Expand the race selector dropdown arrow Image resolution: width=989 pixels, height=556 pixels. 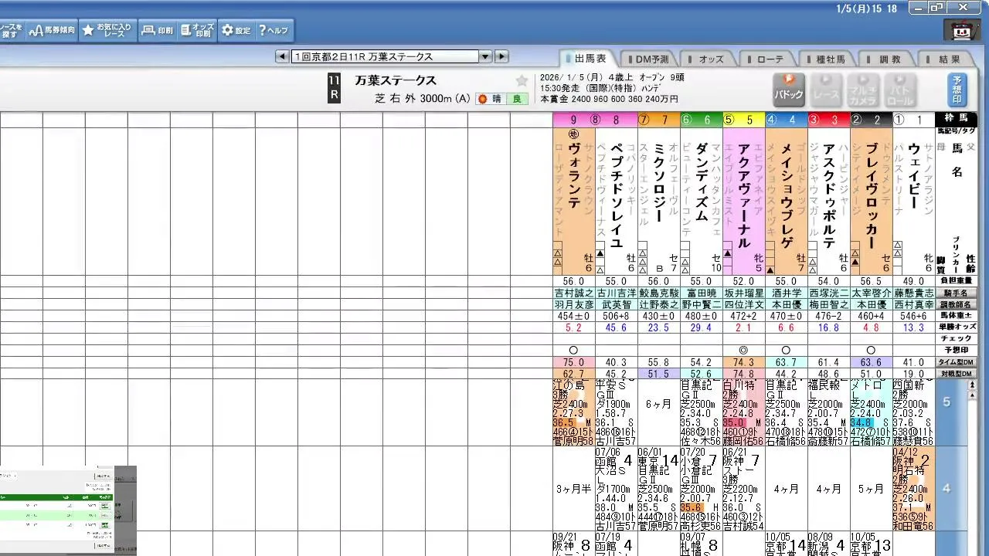[485, 56]
